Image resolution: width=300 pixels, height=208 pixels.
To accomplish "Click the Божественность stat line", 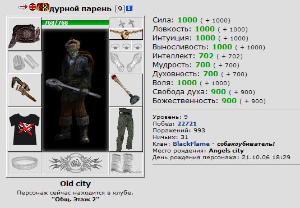I will pyautogui.click(x=209, y=101).
